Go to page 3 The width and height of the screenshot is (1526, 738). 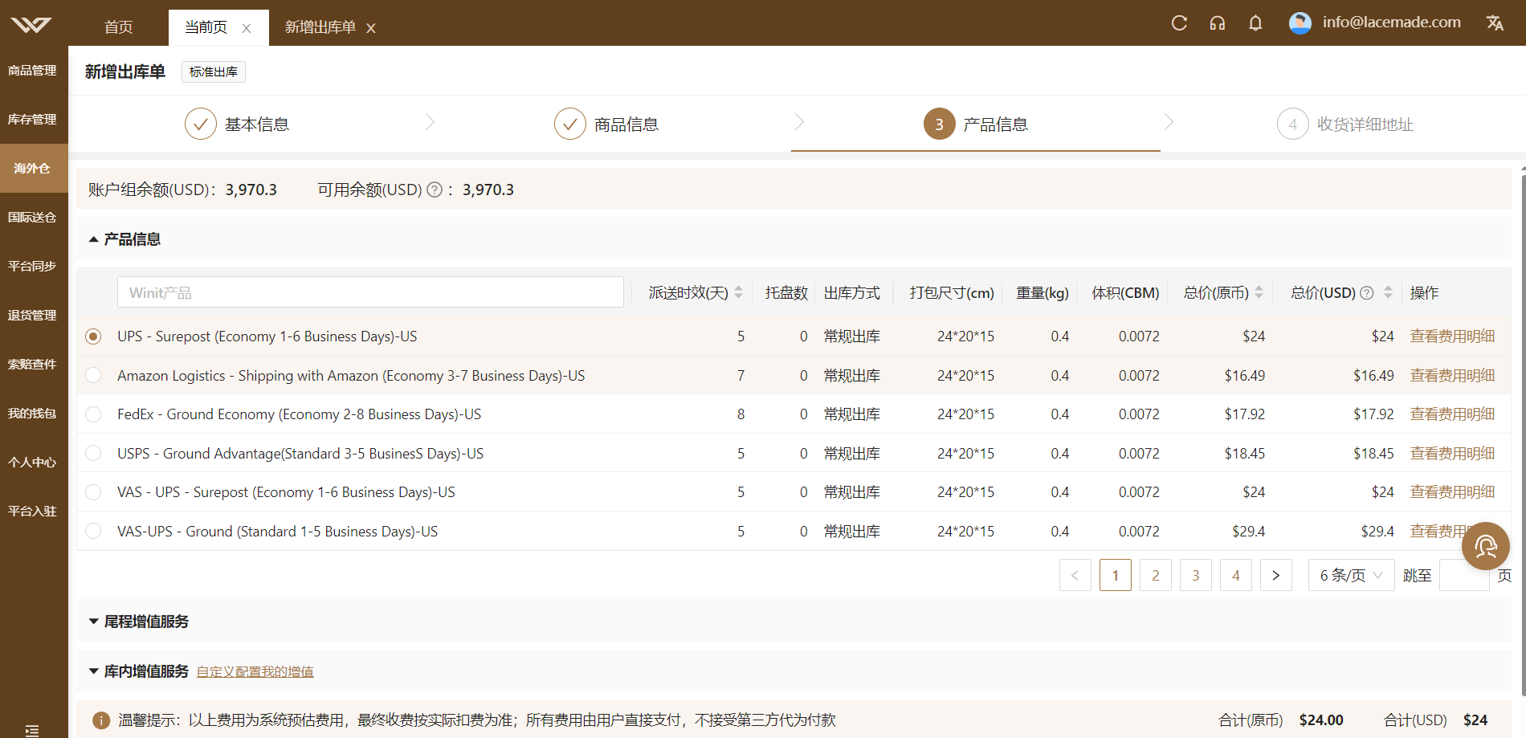[x=1196, y=575]
